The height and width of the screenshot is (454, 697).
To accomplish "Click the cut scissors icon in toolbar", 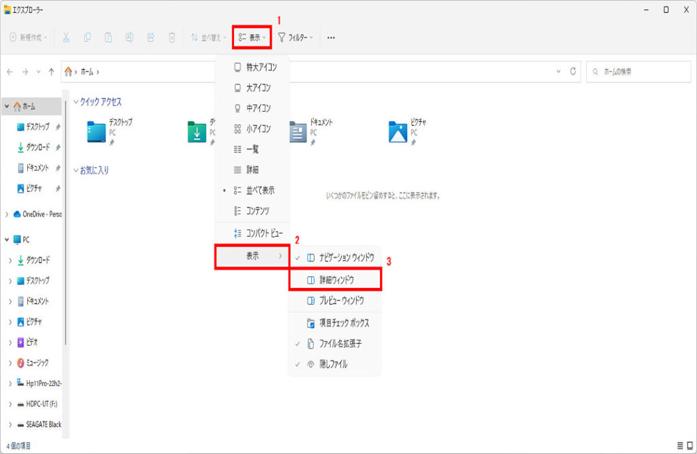I will pos(67,37).
